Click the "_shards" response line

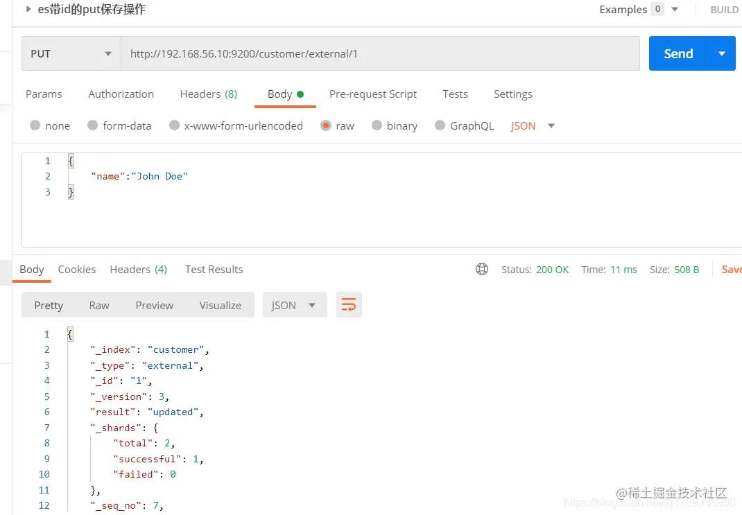click(x=124, y=428)
